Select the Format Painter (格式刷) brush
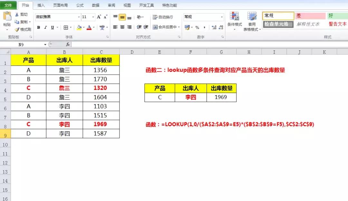348x201 pixels. click(23, 30)
